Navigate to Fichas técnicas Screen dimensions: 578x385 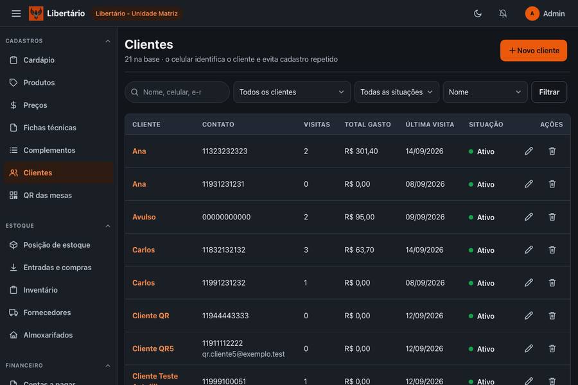(x=58, y=128)
